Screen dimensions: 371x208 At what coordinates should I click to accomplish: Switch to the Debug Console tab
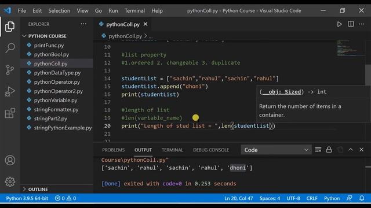(211, 150)
